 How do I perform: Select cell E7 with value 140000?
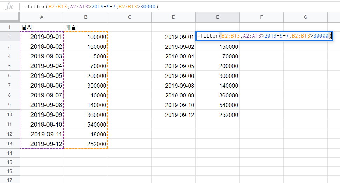click(218, 85)
